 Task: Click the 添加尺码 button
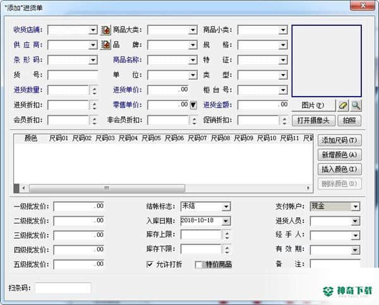[340, 140]
